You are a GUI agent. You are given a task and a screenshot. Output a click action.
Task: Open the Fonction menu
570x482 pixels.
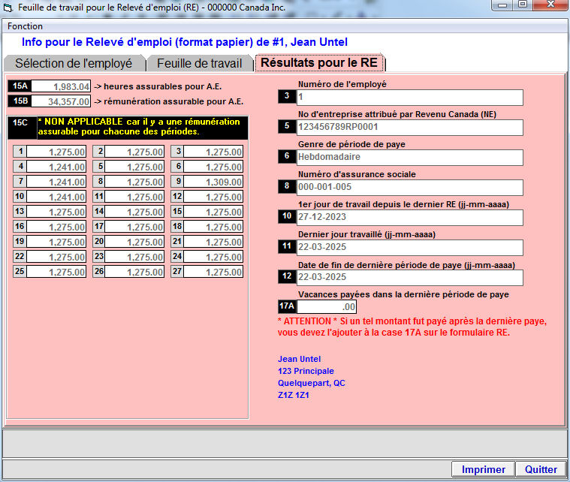25,26
